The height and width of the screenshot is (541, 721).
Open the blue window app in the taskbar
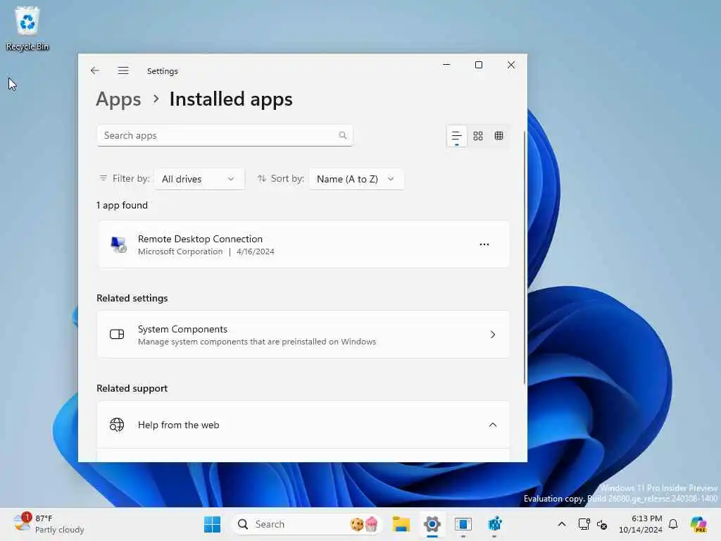tap(463, 524)
